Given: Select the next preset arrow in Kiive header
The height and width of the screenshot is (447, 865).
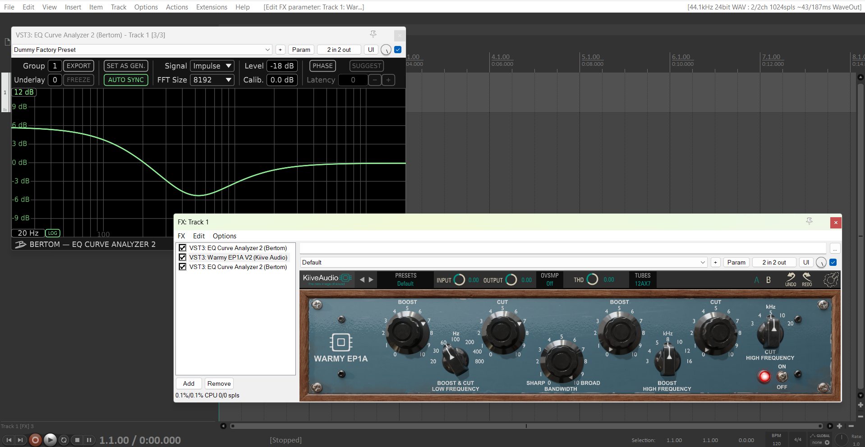Looking at the screenshot, I should coord(371,280).
